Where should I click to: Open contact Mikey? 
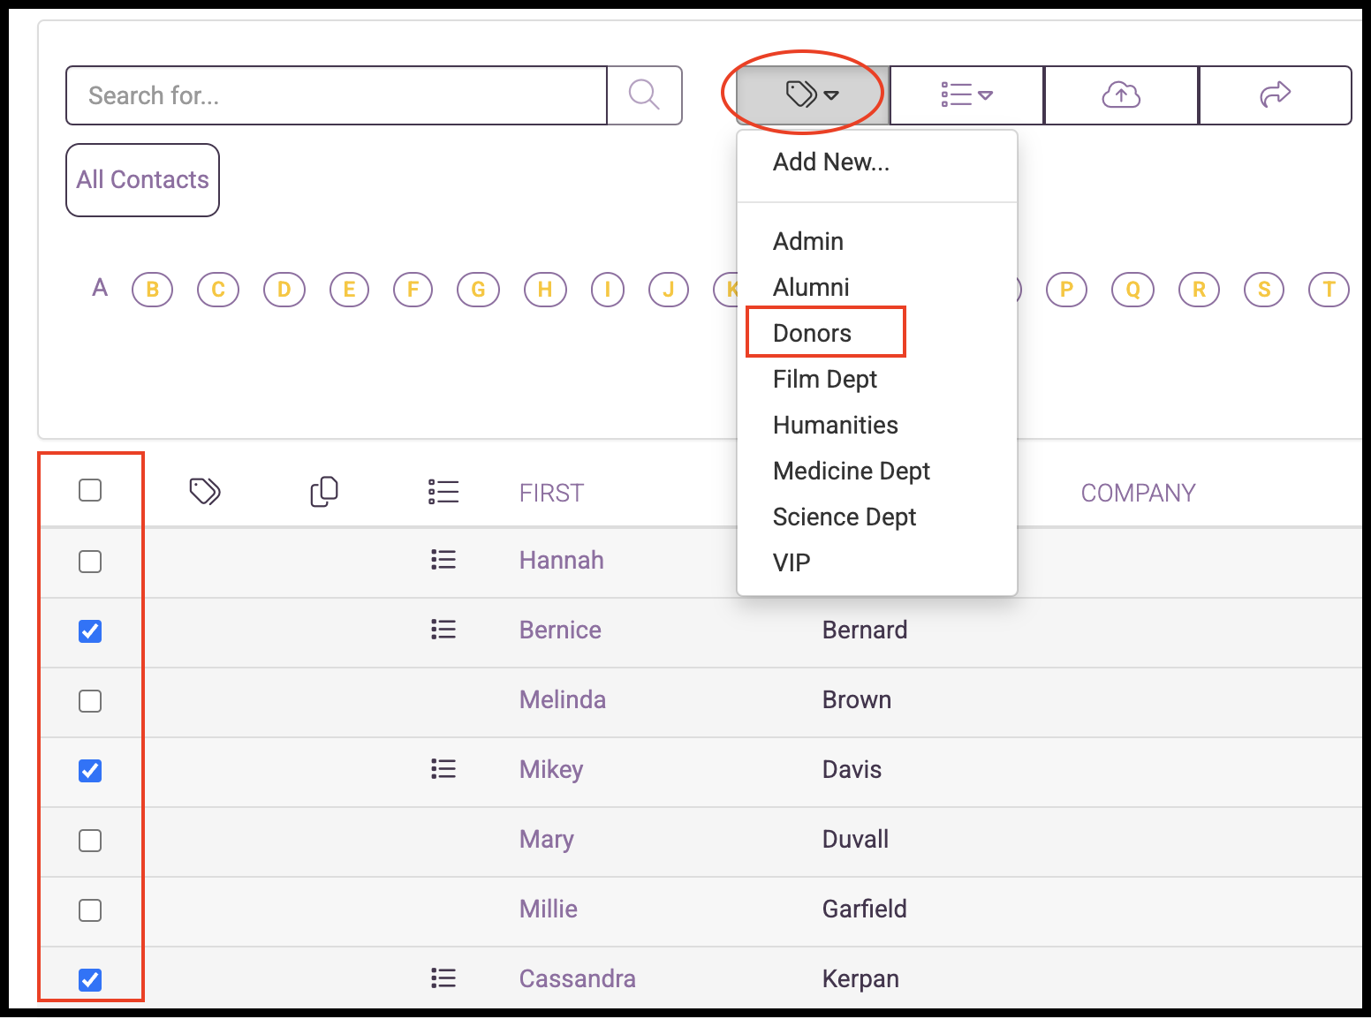pos(551,770)
